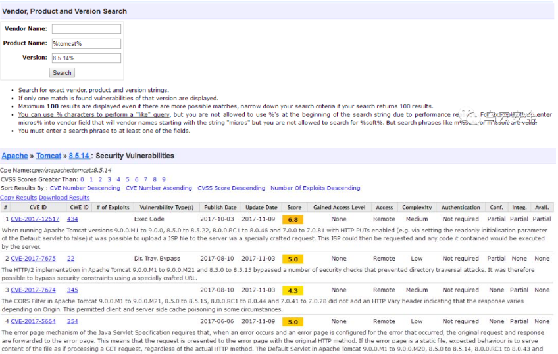Click update date 2017-11-09 for CVE-2017-12617
This screenshot has height=354, width=558.
[259, 219]
